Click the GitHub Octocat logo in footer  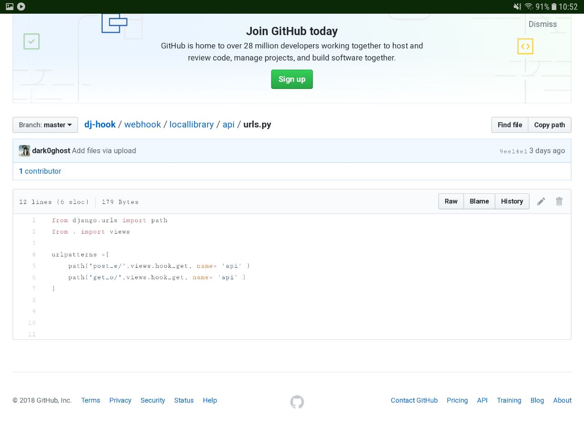(x=297, y=401)
